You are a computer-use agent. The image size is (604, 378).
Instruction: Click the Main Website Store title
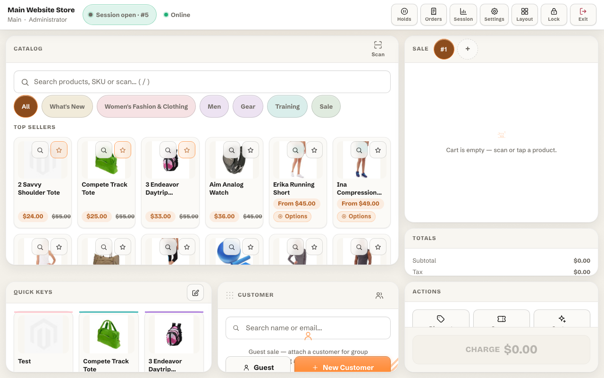[x=41, y=10]
